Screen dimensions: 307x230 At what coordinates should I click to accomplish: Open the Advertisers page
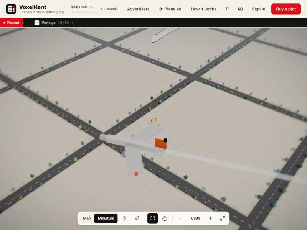point(138,9)
